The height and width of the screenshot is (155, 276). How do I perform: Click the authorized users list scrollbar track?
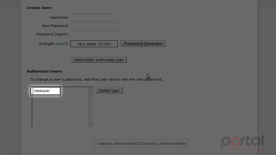tap(91, 107)
